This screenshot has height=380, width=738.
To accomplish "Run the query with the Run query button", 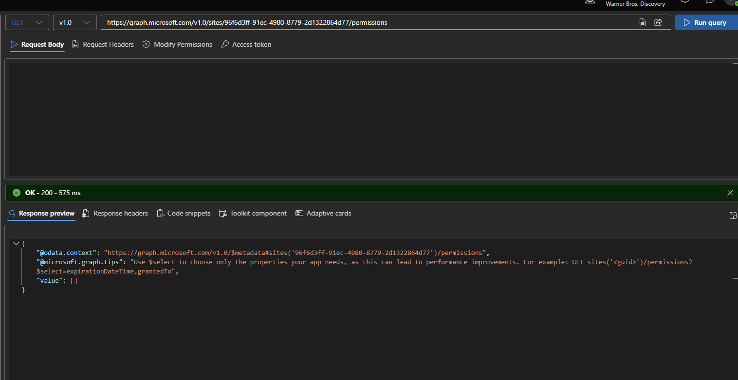I will point(706,22).
